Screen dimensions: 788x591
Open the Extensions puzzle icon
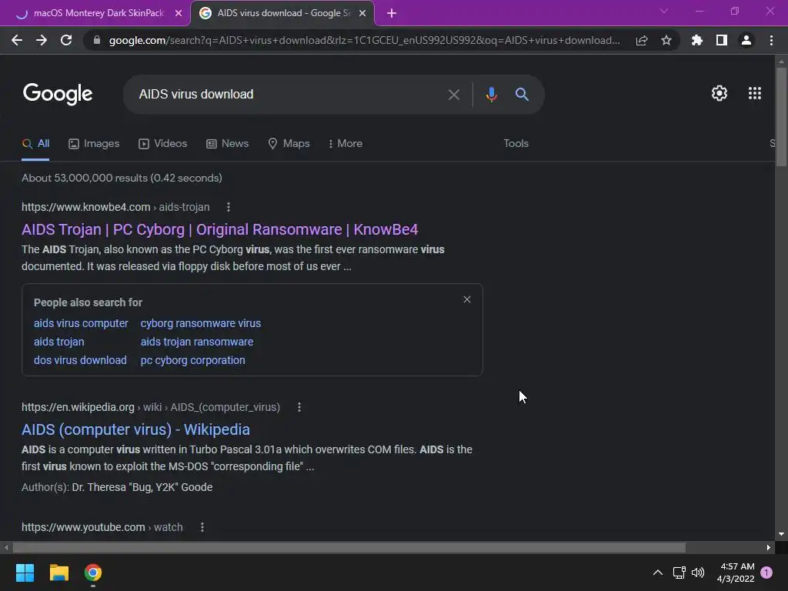(697, 40)
